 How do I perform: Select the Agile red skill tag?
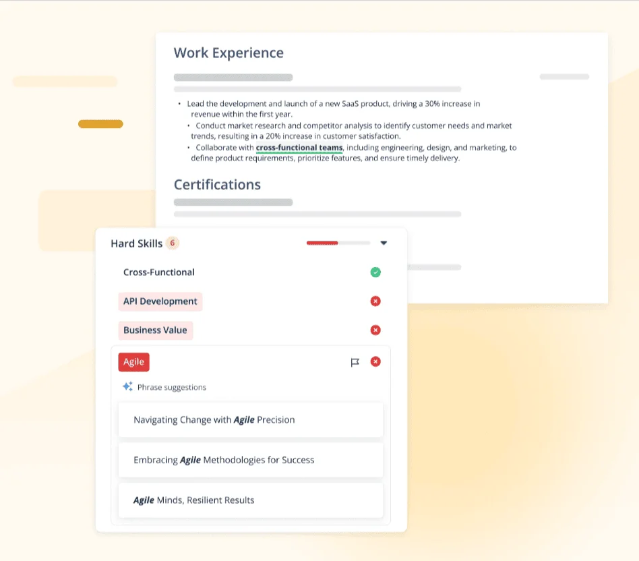tap(133, 362)
